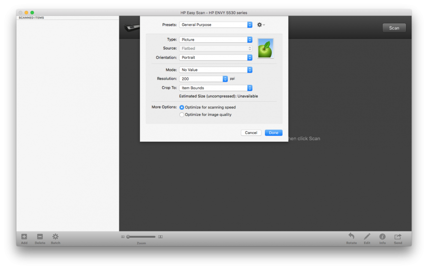Click the Add icon in bottom toolbar
Viewport: 428px width, 269px height.
pyautogui.click(x=24, y=237)
